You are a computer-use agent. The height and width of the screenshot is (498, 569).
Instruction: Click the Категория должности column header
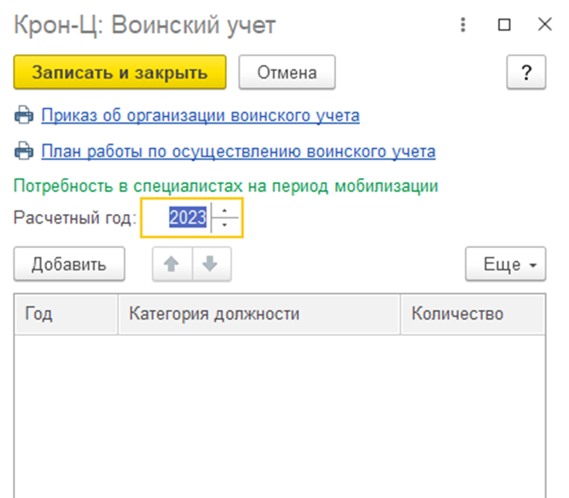click(258, 314)
